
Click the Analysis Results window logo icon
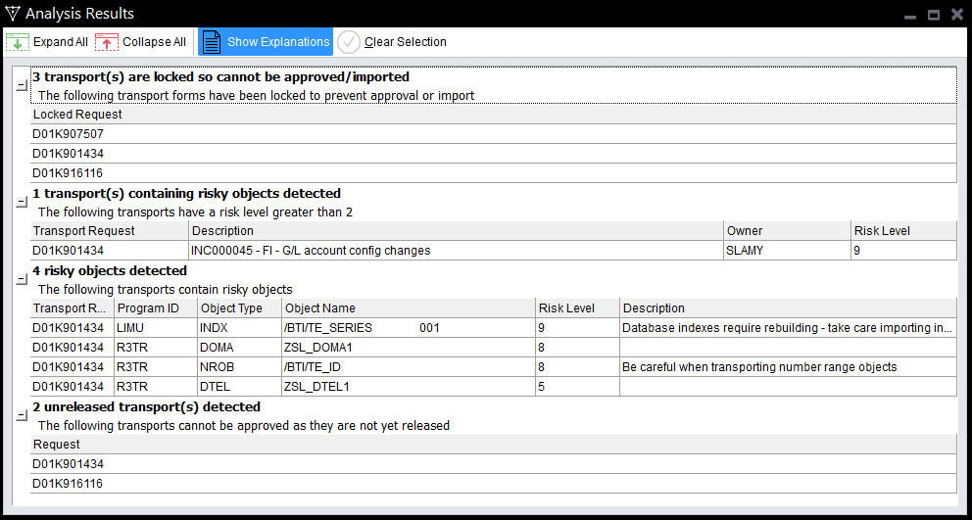pyautogui.click(x=12, y=14)
